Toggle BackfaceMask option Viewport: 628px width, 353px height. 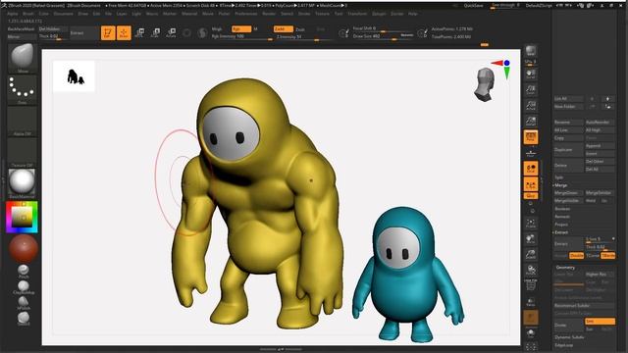coord(22,29)
